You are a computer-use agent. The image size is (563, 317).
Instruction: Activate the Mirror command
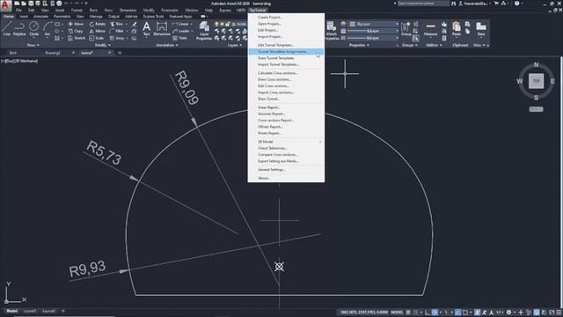click(98, 32)
